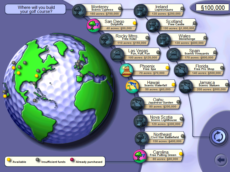Select the San Diego location icon

click(x=94, y=26)
